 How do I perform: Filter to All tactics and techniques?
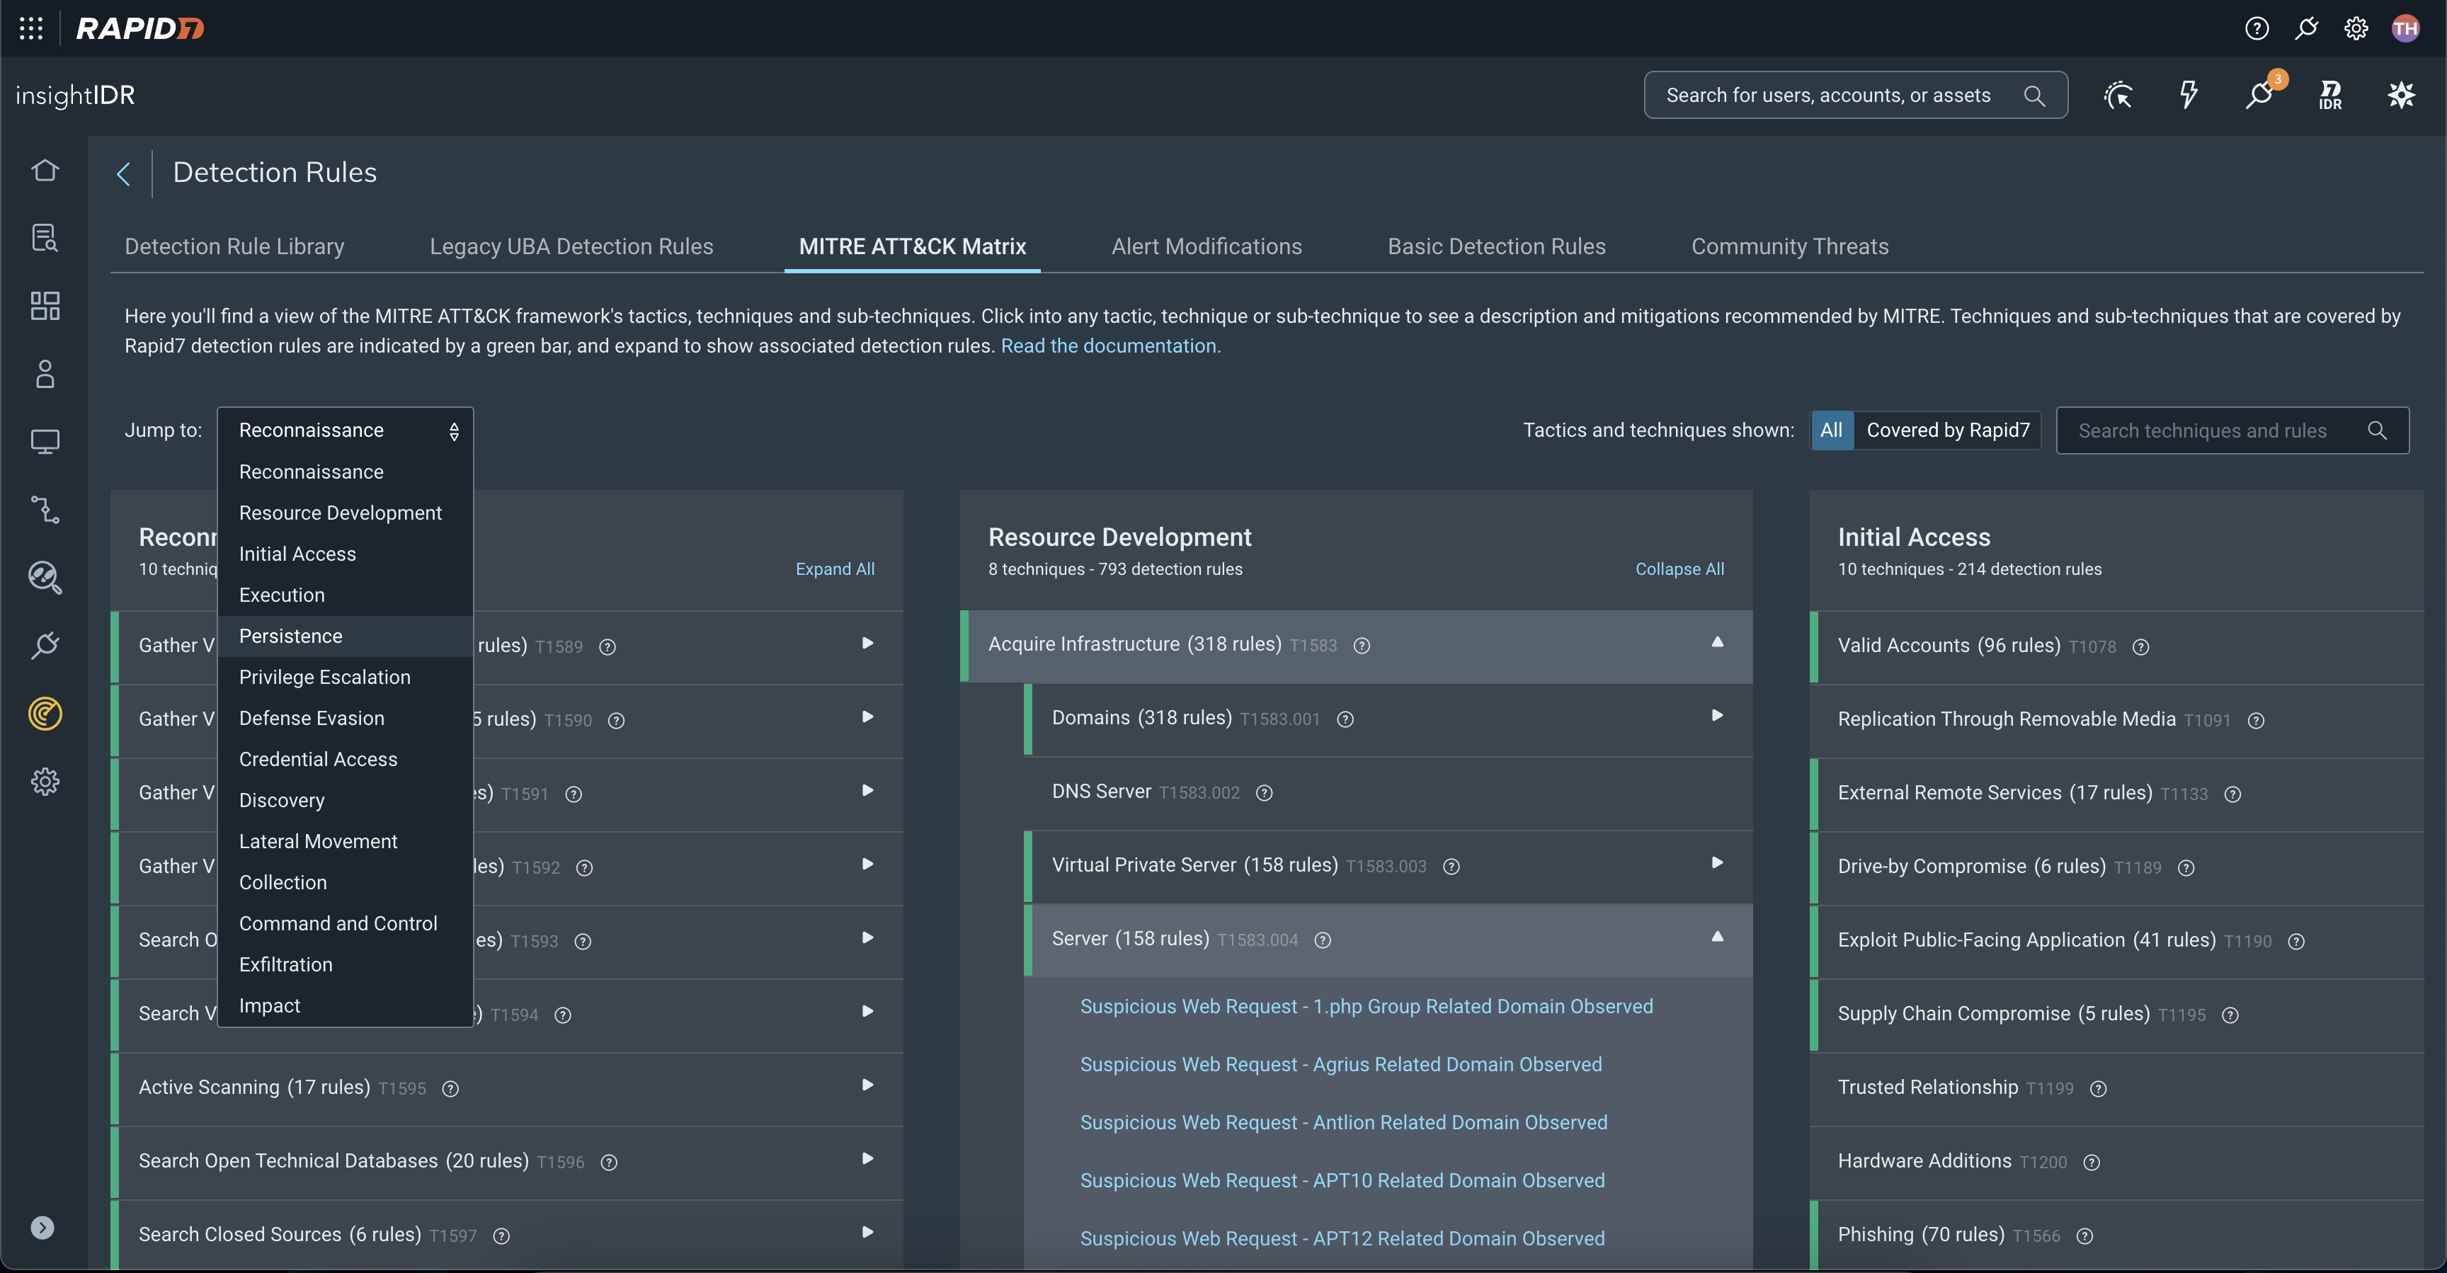click(1830, 430)
